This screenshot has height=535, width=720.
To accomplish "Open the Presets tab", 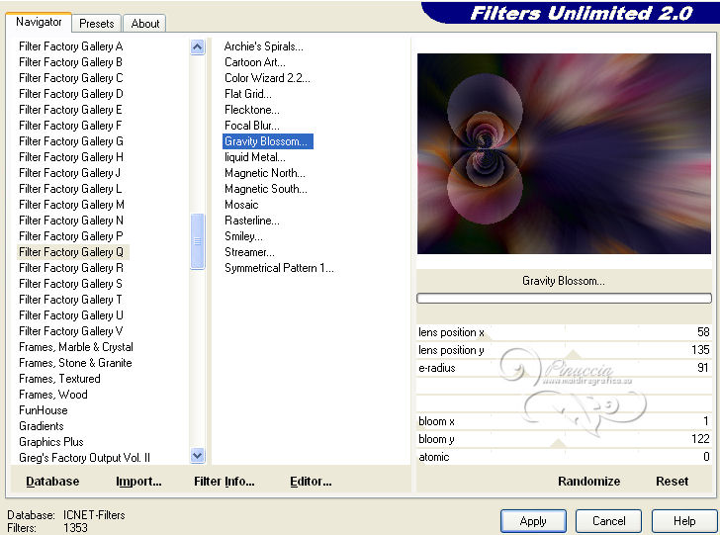I will click(x=97, y=24).
